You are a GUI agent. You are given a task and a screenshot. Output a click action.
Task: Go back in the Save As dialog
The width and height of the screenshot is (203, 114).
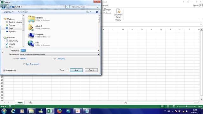click(3, 7)
